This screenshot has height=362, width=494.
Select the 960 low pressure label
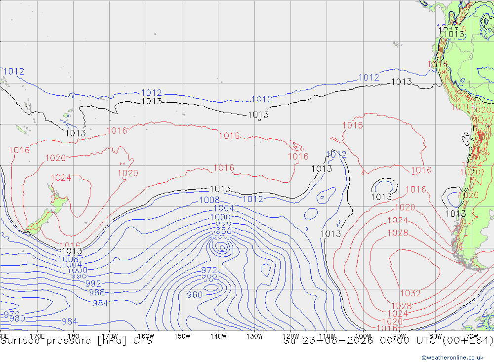coord(194,294)
